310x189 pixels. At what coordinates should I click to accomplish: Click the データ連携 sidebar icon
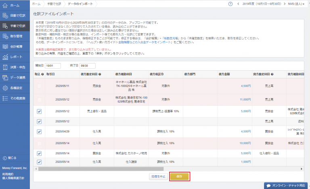click(x=5, y=78)
